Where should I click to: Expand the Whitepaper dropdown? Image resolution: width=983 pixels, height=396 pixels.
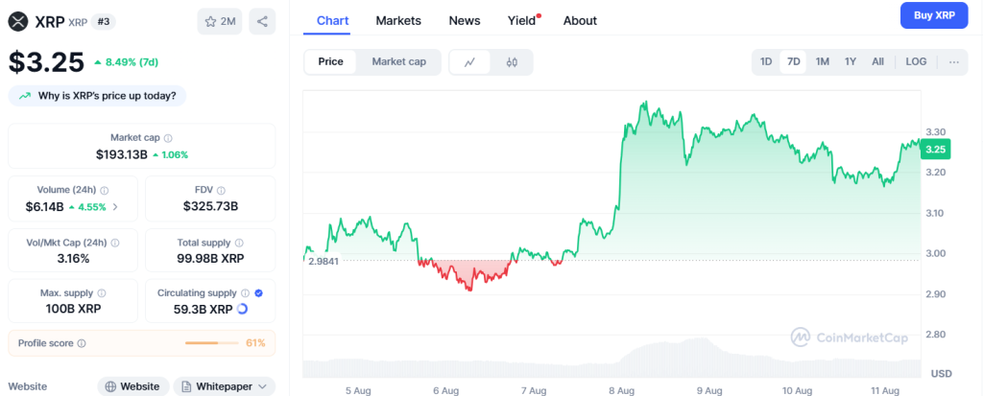(226, 386)
